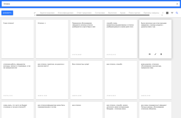Select the Поиск причин tab
The width and height of the screenshot is (181, 118).
[134, 13]
